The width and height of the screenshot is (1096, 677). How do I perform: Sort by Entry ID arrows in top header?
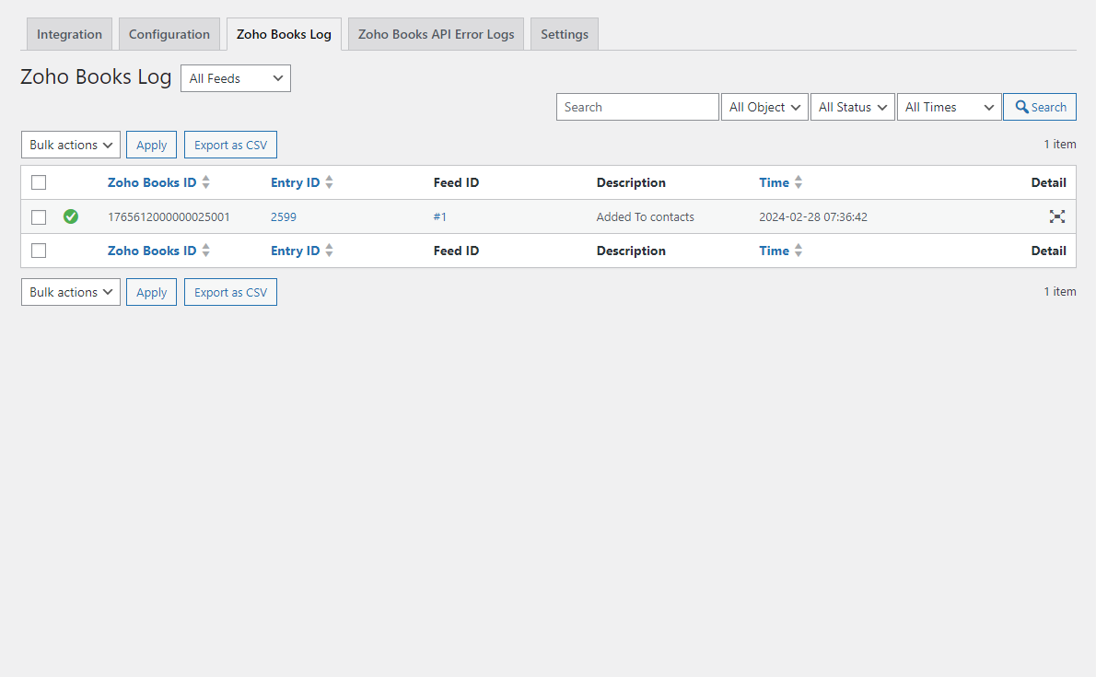coord(329,182)
